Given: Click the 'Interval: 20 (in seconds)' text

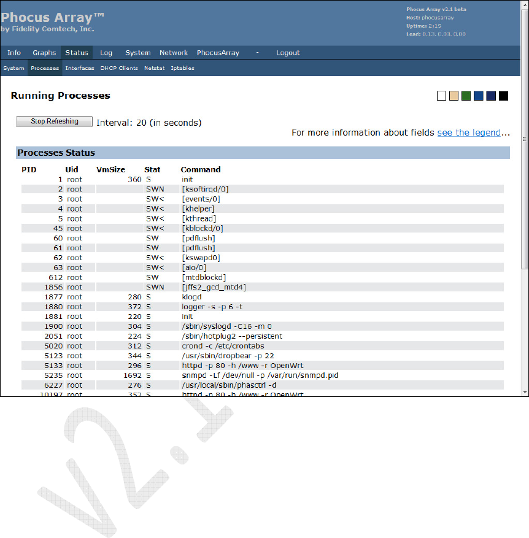Looking at the screenshot, I should 149,123.
